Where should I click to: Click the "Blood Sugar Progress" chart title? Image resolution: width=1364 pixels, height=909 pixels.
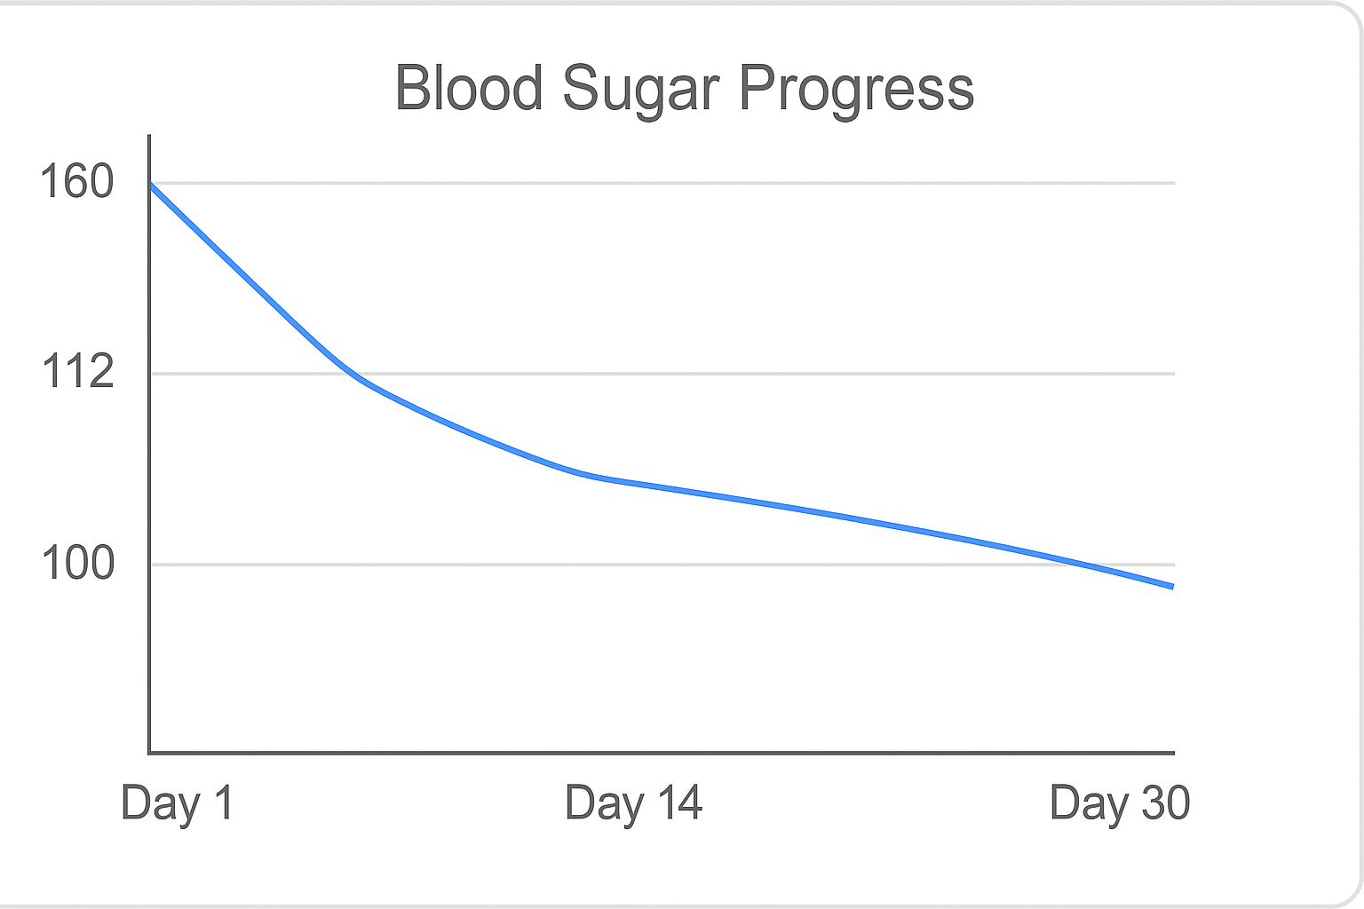(684, 89)
